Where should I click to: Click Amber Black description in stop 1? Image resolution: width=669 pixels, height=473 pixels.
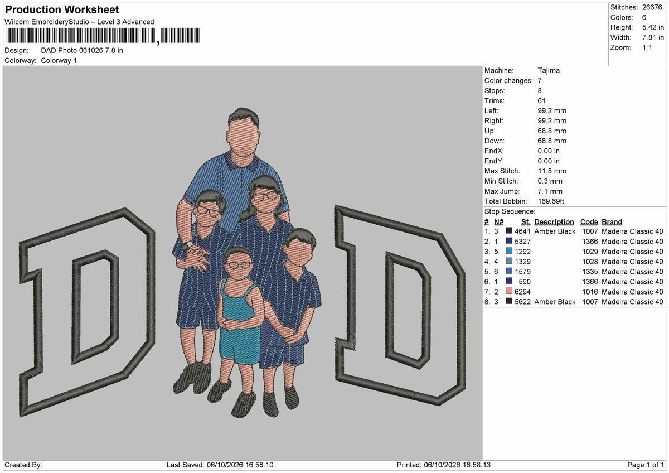click(555, 231)
